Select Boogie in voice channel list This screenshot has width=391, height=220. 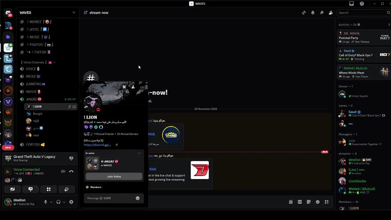(x=51, y=114)
